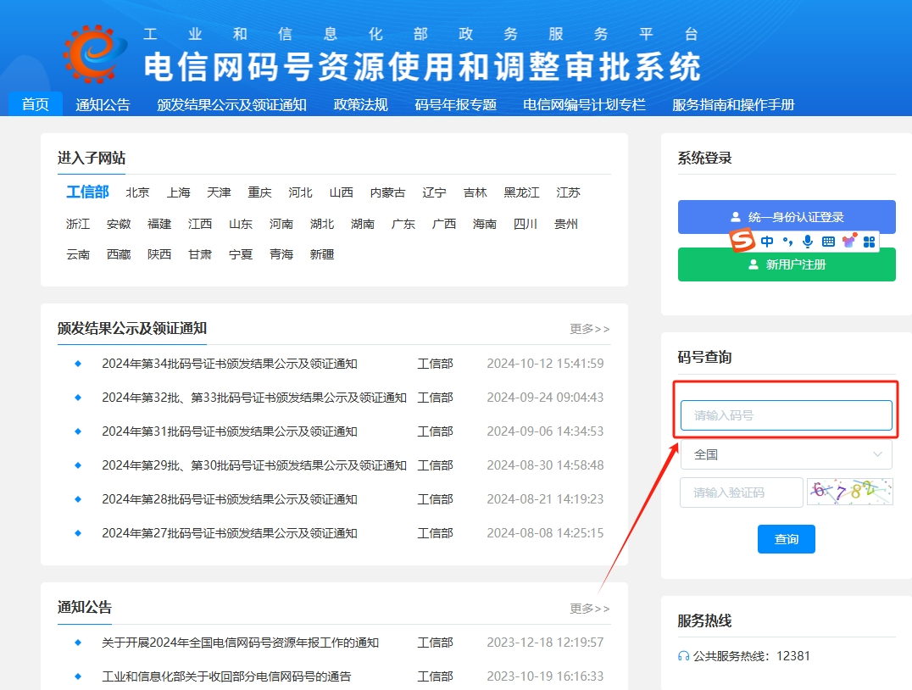This screenshot has height=690, width=912.
Task: Open the 黑龙江 sub-site
Action: (x=522, y=192)
